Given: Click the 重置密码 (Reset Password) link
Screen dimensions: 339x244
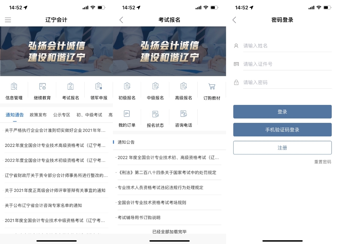Looking at the screenshot, I should pos(322,162).
